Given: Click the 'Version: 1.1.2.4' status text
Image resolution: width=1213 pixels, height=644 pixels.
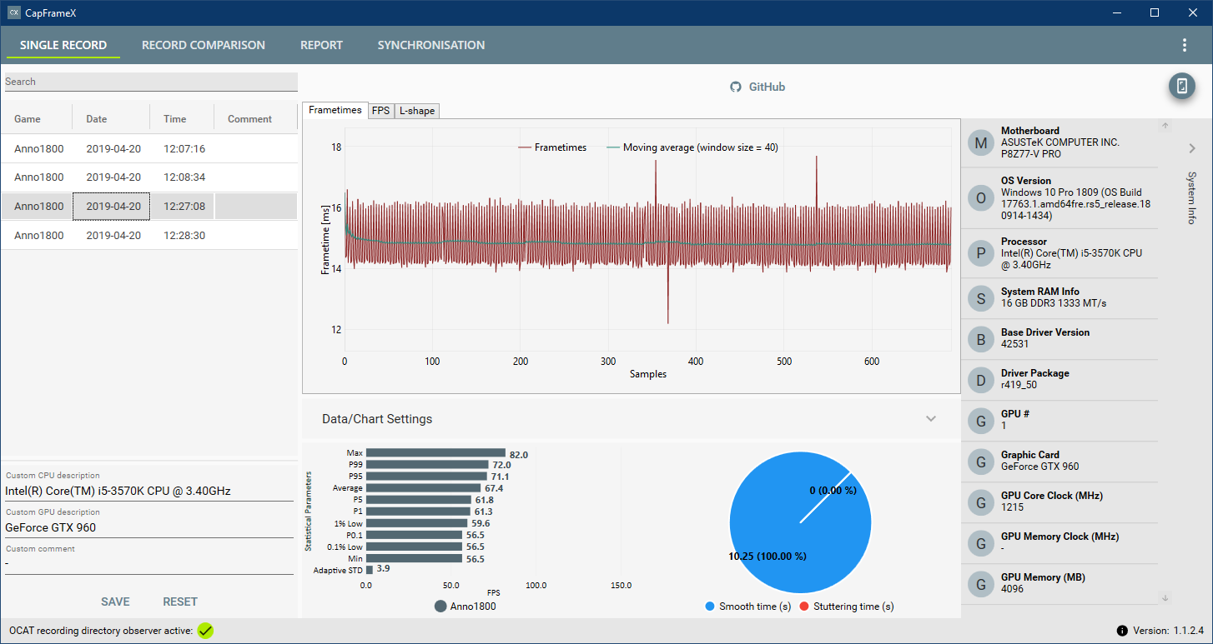Looking at the screenshot, I should 1169,631.
